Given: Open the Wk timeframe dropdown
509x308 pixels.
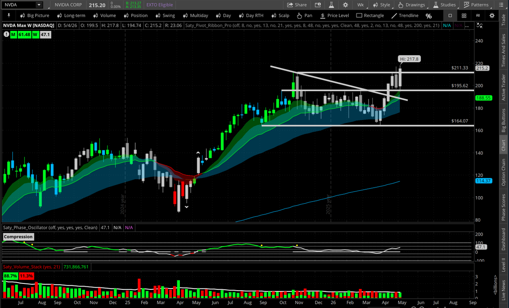Looking at the screenshot, I should [361, 5].
